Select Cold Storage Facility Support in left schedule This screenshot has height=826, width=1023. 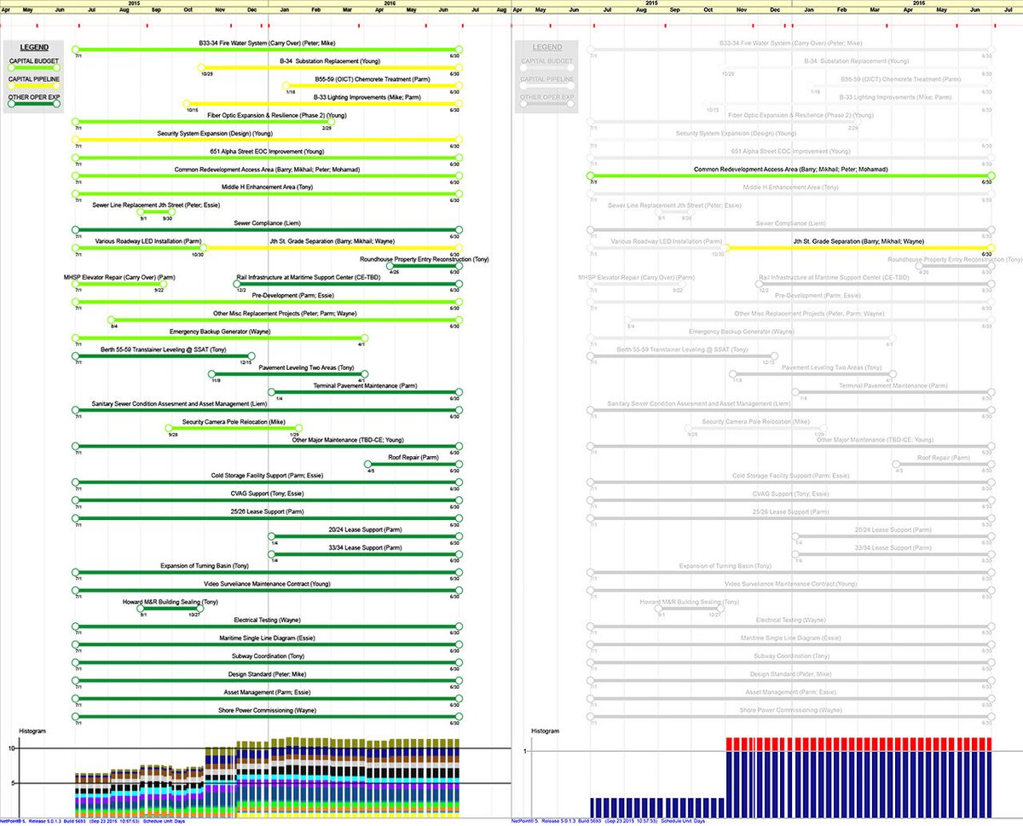click(267, 482)
